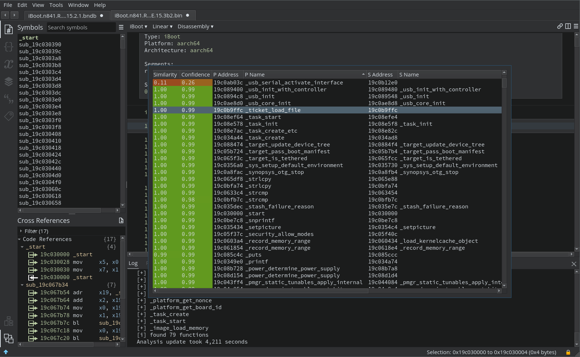Collapse the Code References tree node

point(20,239)
